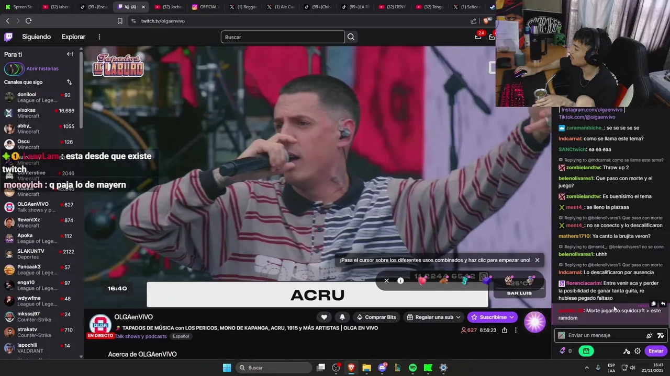Open chat emote picker icon
Image resolution: width=670 pixels, height=376 pixels.
661,335
